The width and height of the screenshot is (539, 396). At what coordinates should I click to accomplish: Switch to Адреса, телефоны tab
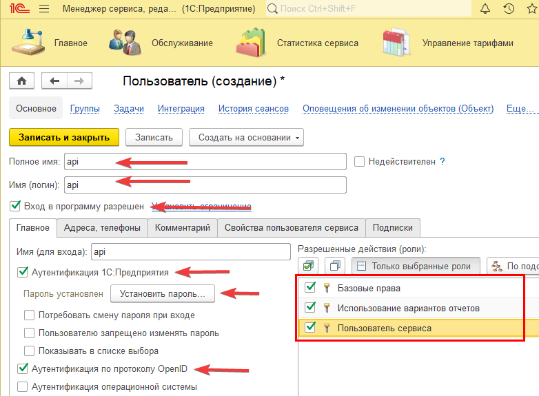[102, 227]
